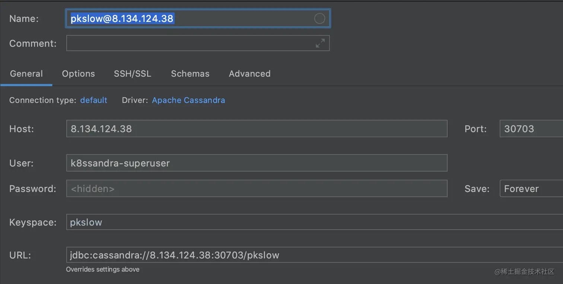Click the Comment input field
This screenshot has height=284, width=563.
point(198,43)
